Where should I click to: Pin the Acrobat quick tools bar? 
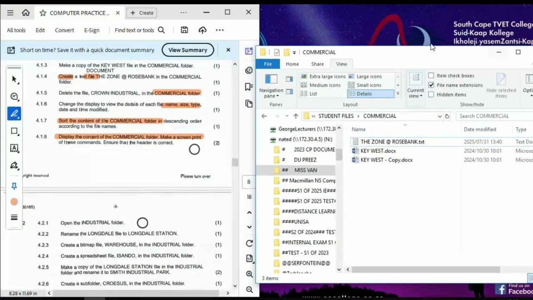click(x=15, y=186)
